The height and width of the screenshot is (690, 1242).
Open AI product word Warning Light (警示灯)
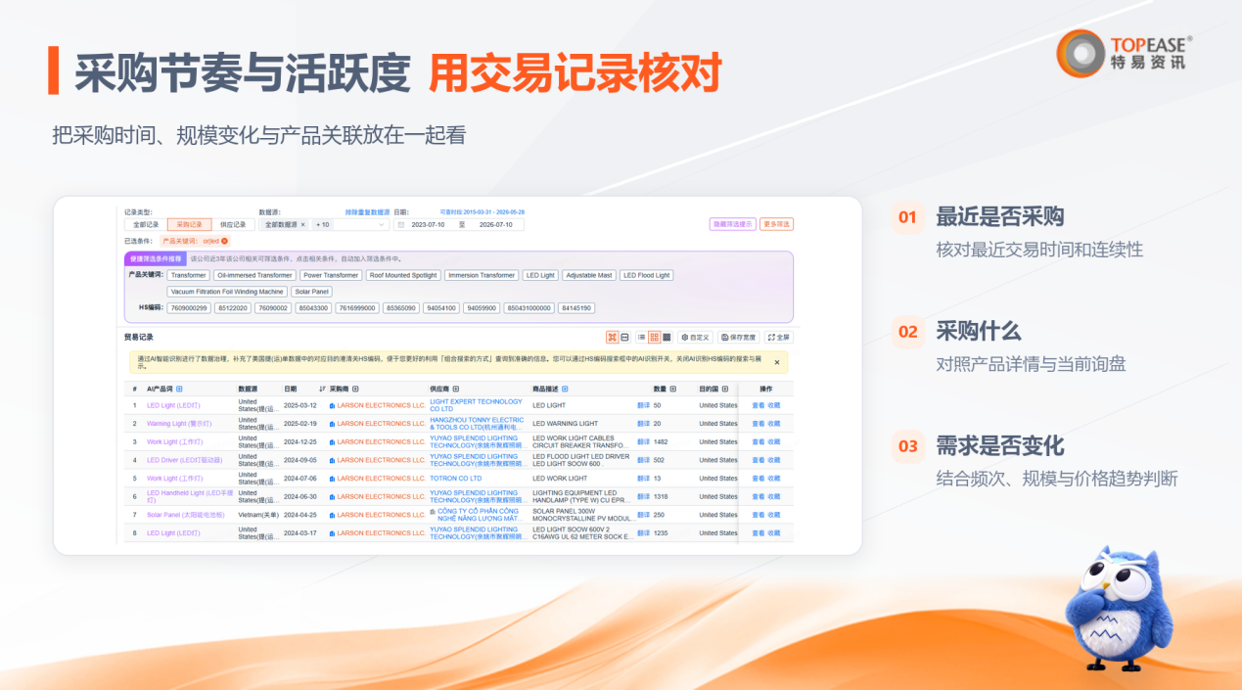pos(179,424)
